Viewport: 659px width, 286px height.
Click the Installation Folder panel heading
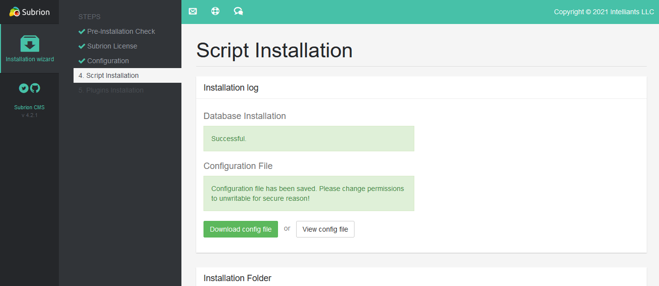pyautogui.click(x=237, y=278)
